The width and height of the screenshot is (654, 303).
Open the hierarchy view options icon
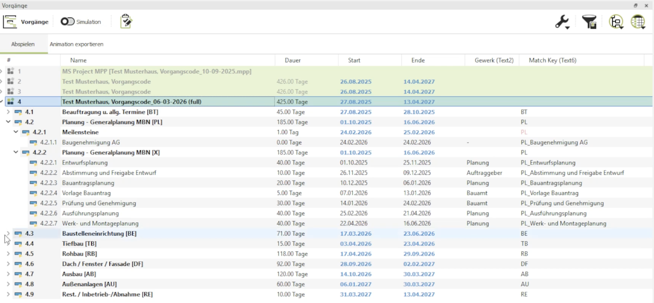[616, 22]
